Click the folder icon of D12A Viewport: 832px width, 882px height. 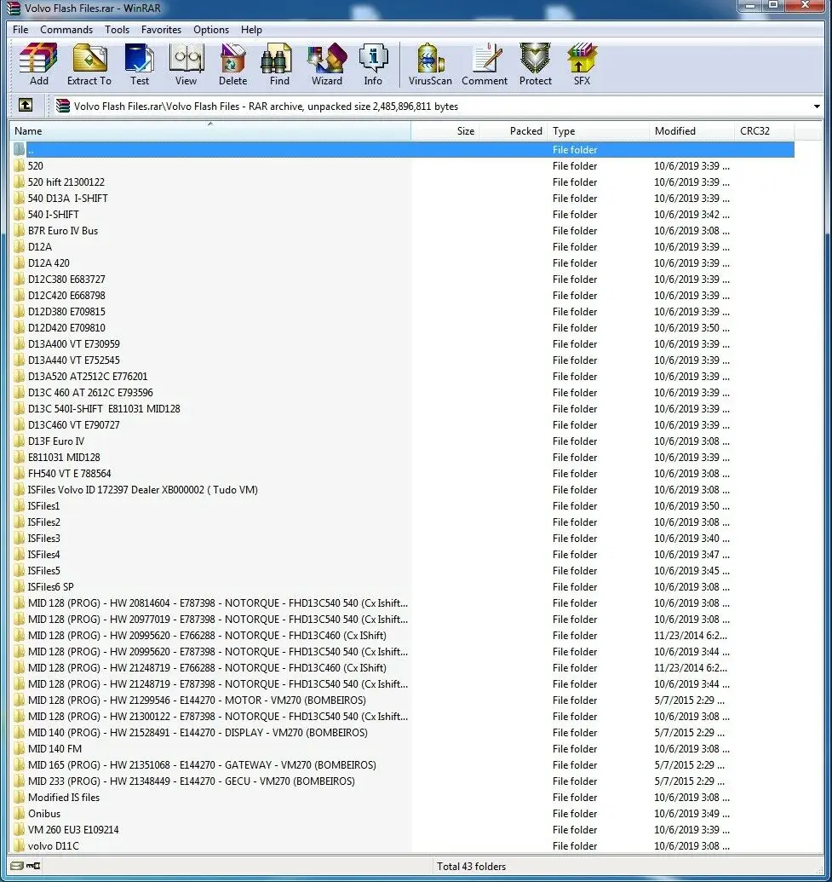[20, 246]
